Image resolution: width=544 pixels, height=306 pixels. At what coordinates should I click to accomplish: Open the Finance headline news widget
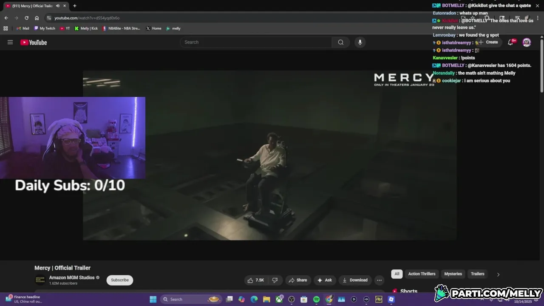[24, 299]
